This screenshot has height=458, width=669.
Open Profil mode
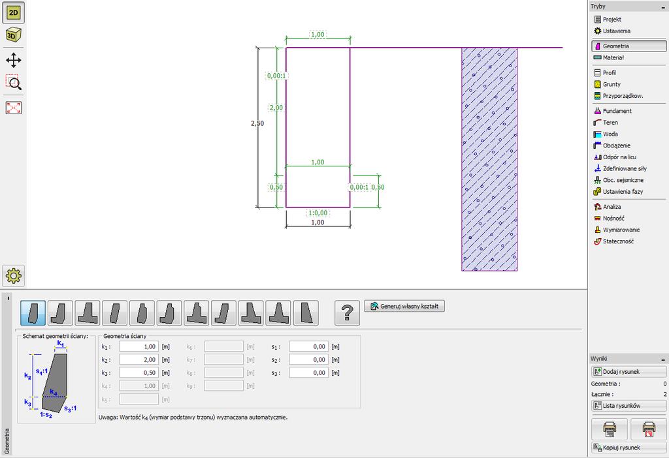coord(629,73)
